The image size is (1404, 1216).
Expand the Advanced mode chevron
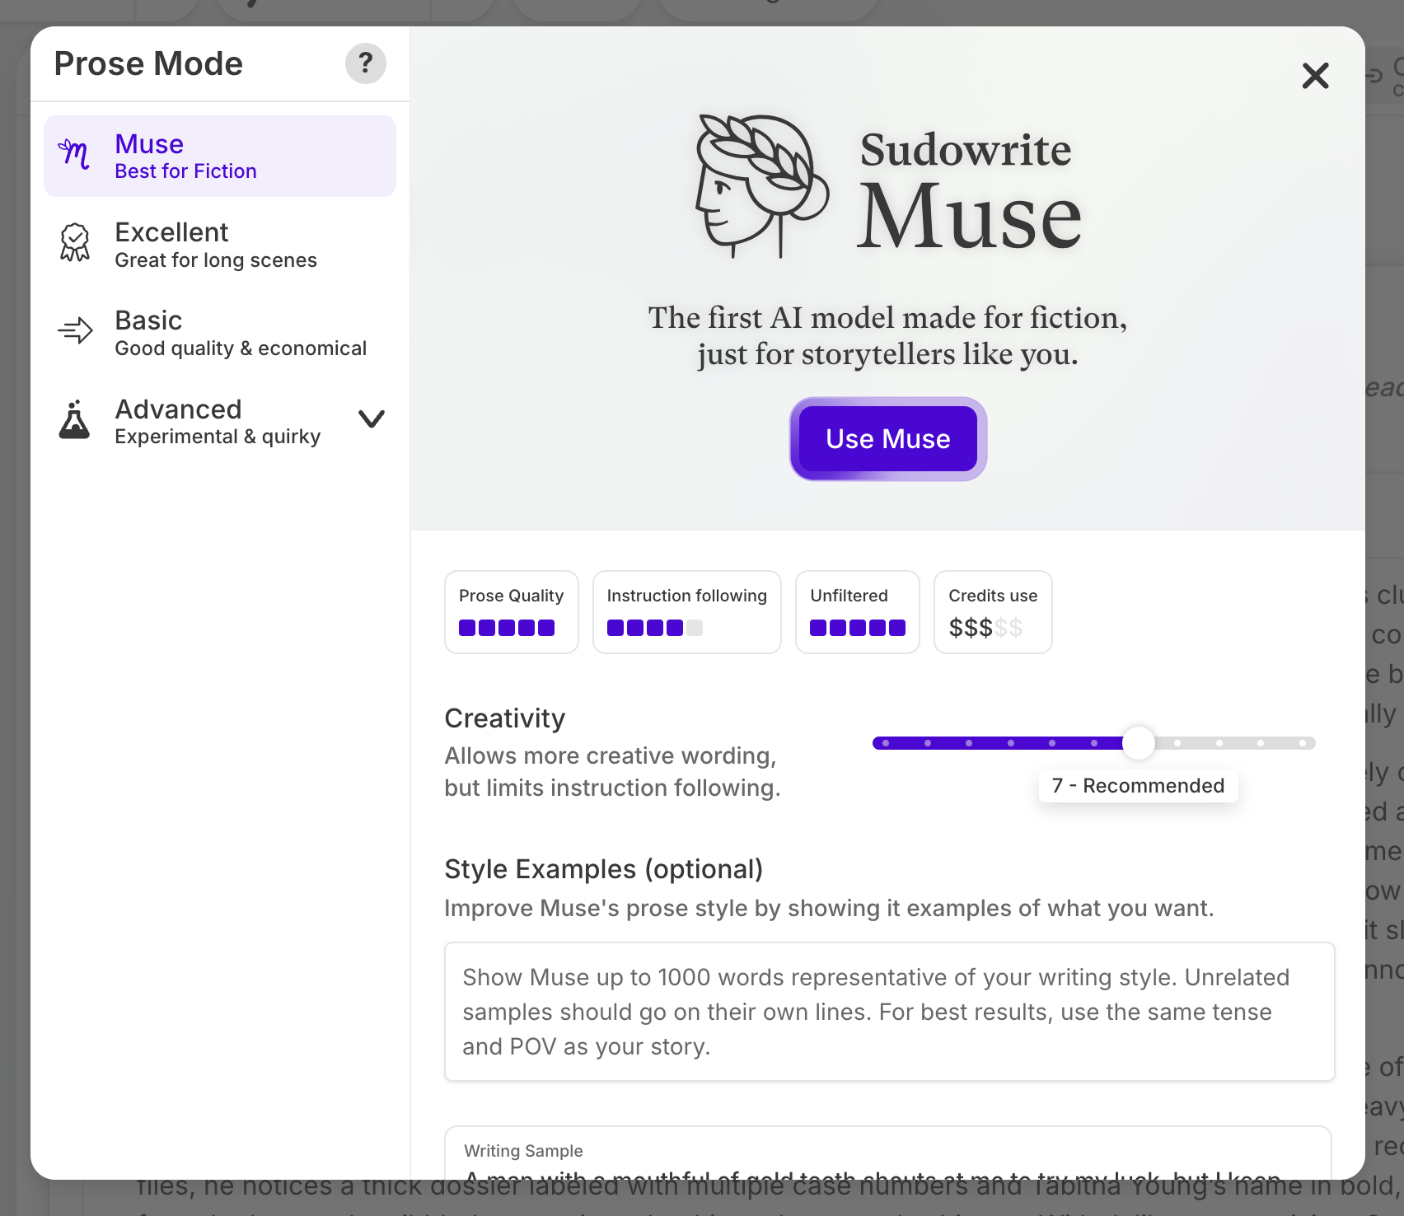[372, 419]
